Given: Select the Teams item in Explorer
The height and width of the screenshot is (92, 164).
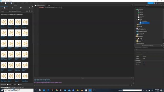Looking at the screenshot, I should [x=139, y=42].
